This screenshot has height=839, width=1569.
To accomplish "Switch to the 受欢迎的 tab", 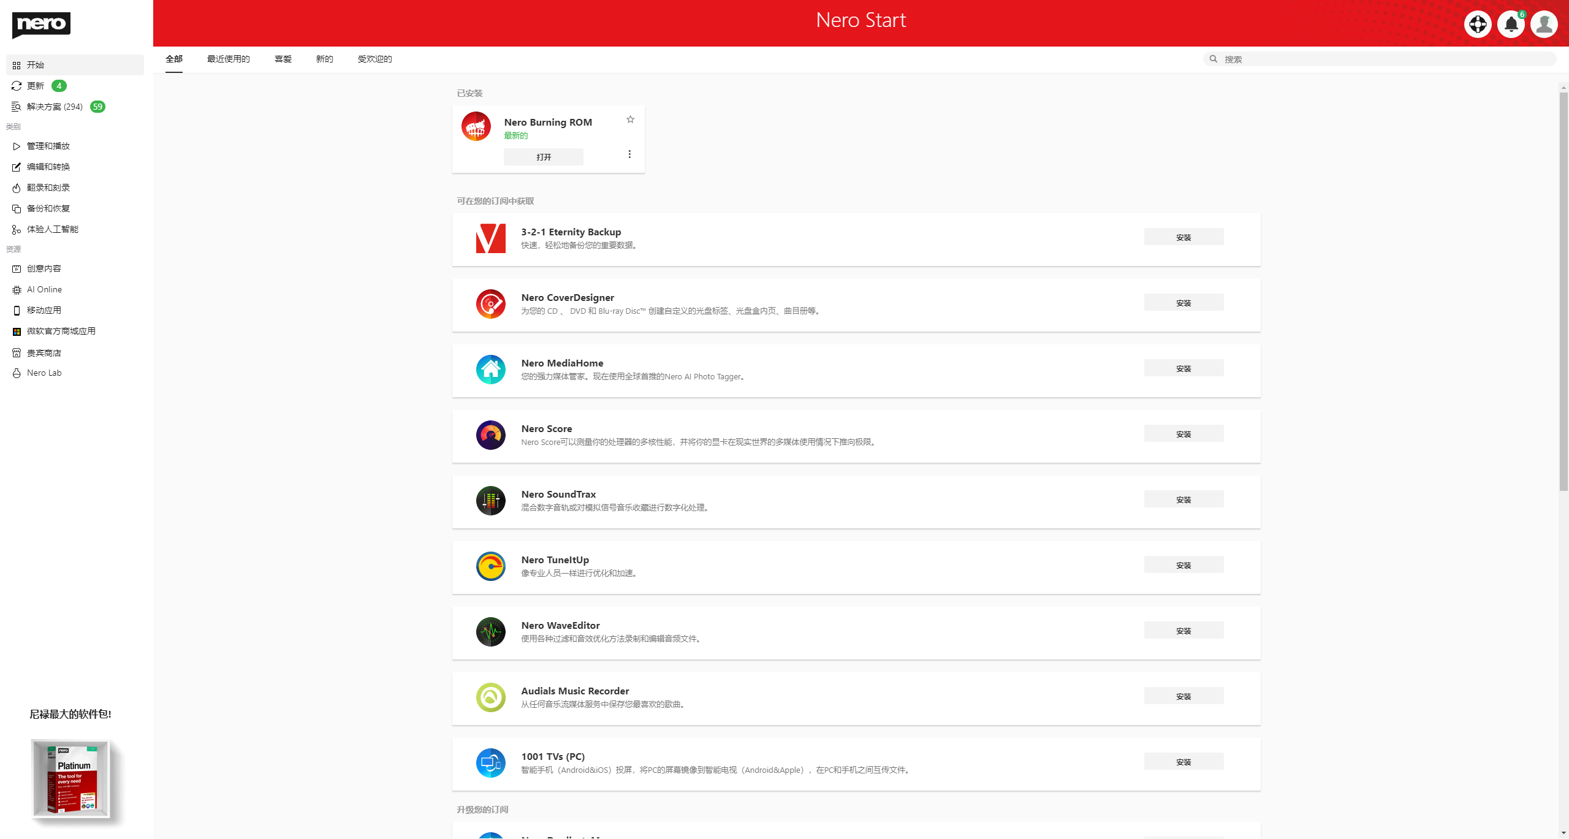I will (375, 59).
